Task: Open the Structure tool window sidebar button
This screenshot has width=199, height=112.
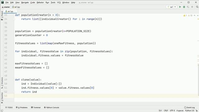Action: click(2, 83)
